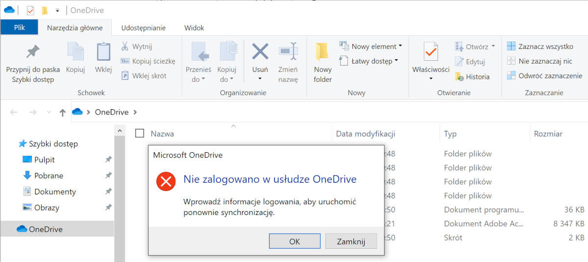Click the Właściwości checkmark icon
The width and height of the screenshot is (588, 262).
point(431,51)
